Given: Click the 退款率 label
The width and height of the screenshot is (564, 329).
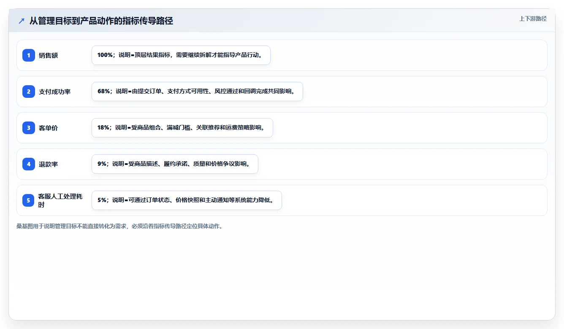Looking at the screenshot, I should click(49, 164).
